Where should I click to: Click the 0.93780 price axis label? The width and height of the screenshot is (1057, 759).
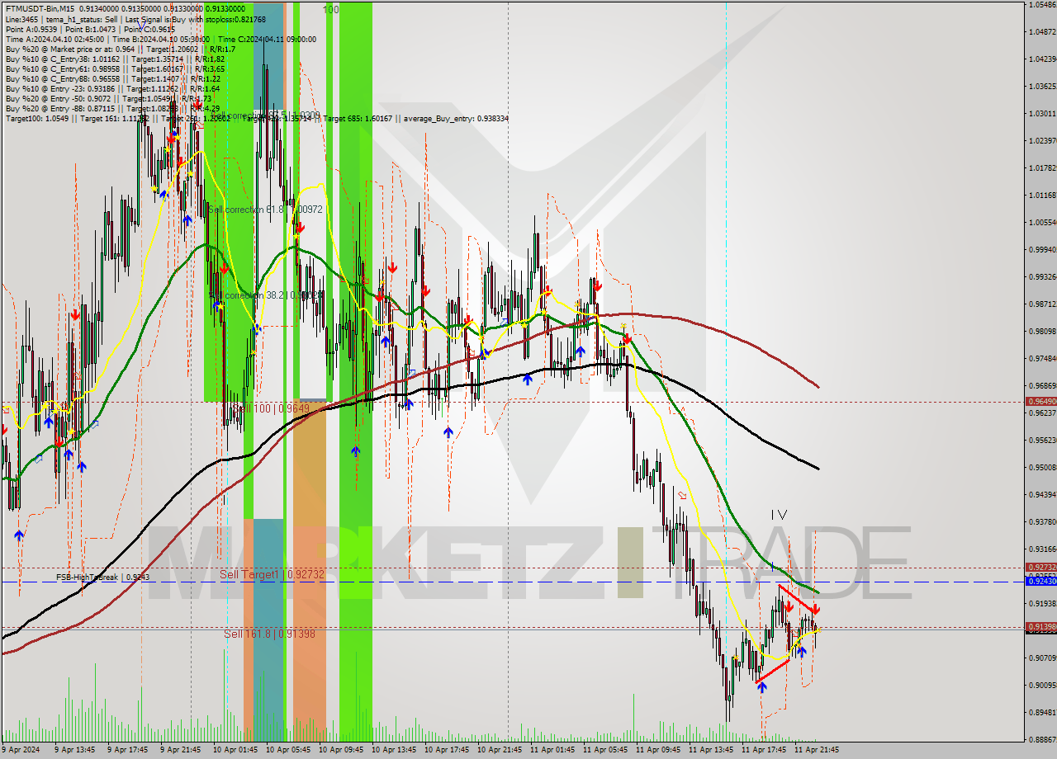pos(1043,522)
